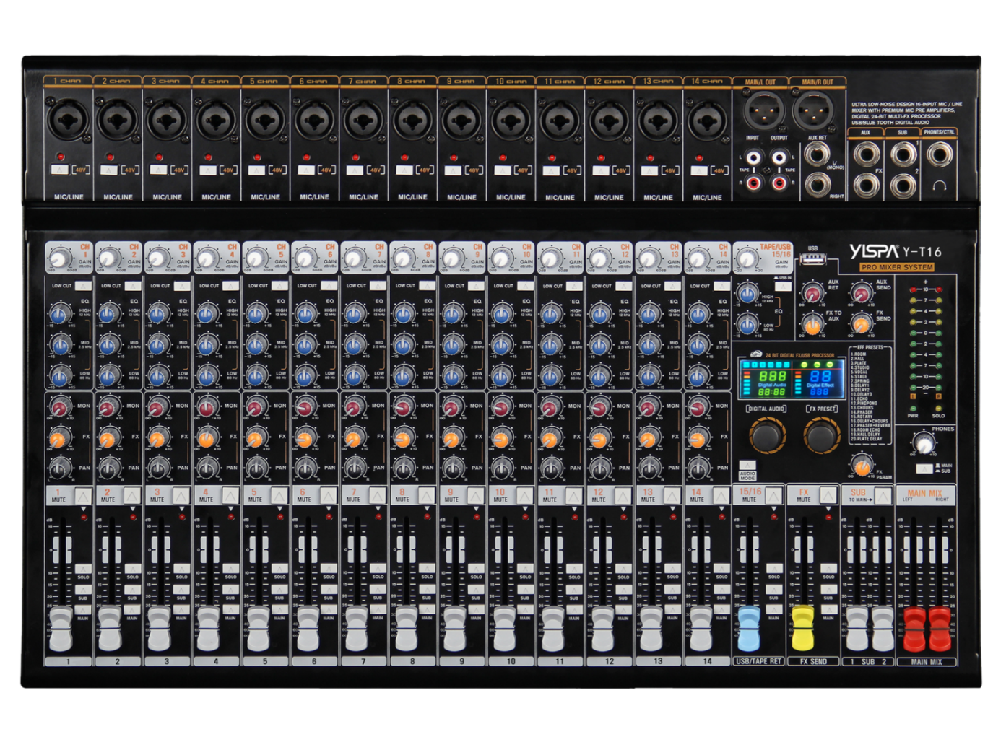Click the FX output jack

tap(866, 184)
